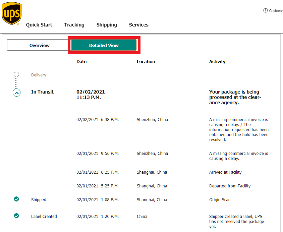Click the Origin Scan activity entry
The image size is (283, 232).
point(220,200)
